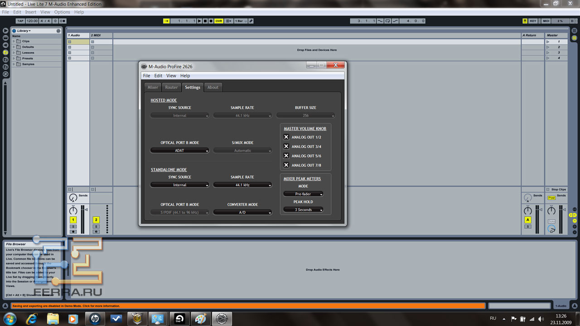Toggle the Draw Mode pencil
580x326 pixels.
pos(251,21)
